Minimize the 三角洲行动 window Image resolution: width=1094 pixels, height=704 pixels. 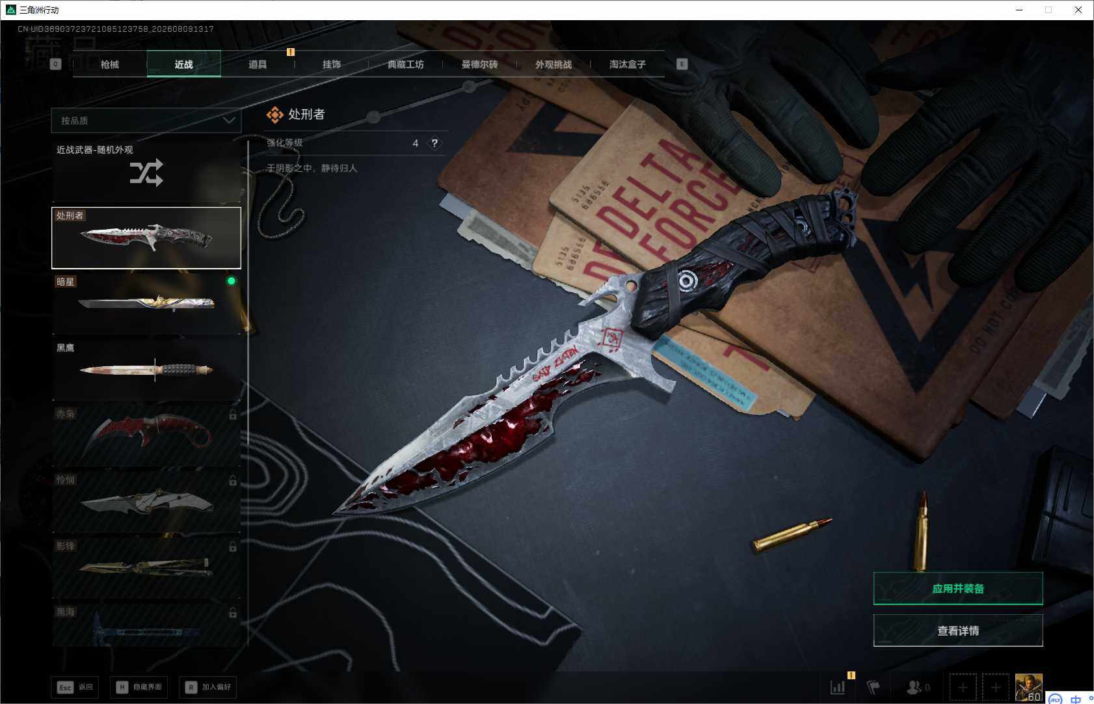(x=1019, y=10)
